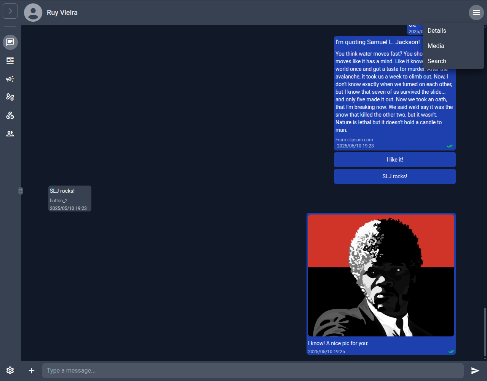Click the chat vertical scrollbar thumb
Screen dimensions: 487x381
pyautogui.click(x=485, y=331)
